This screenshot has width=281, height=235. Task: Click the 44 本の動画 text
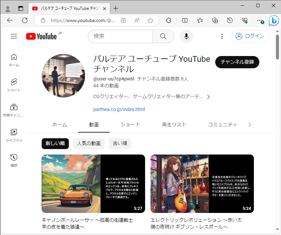point(106,86)
